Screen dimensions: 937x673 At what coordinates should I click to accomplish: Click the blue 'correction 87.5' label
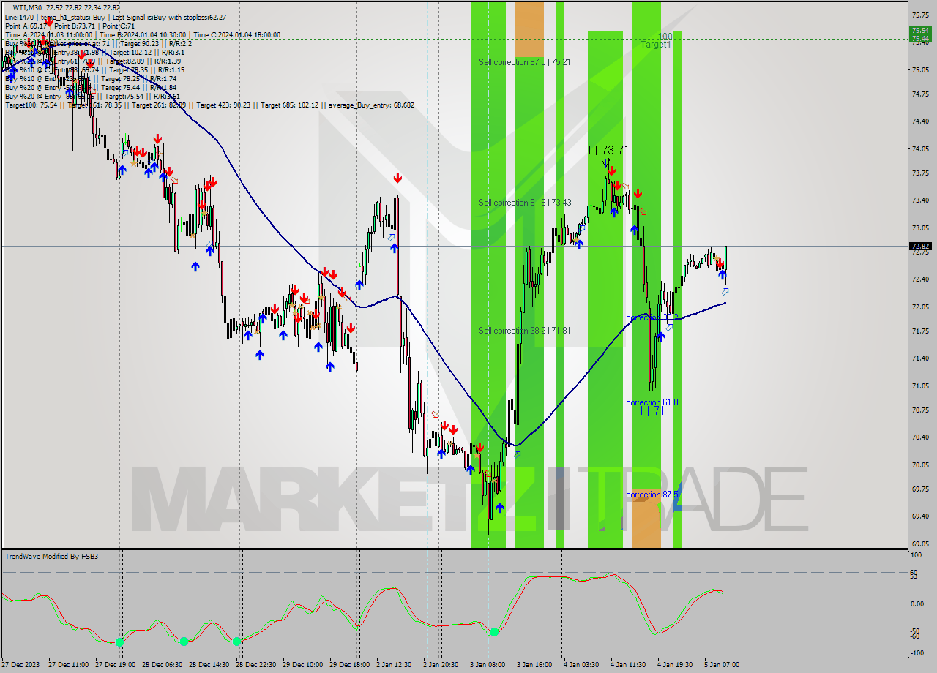pos(652,495)
